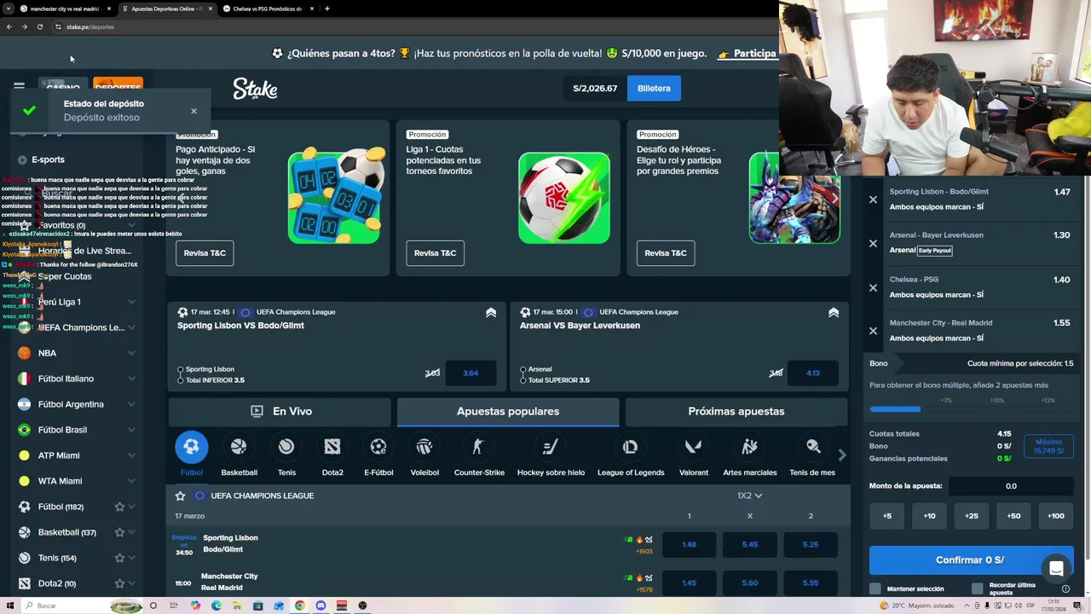Open a new browser tab
1091x614 pixels.
click(327, 9)
